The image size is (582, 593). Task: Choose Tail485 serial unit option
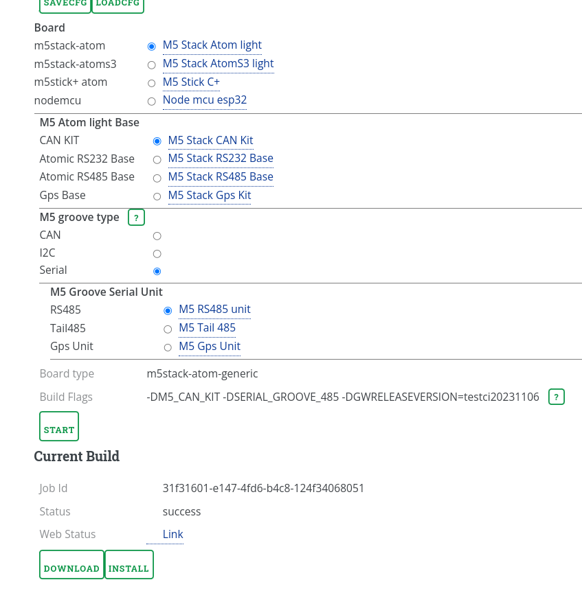[168, 329]
